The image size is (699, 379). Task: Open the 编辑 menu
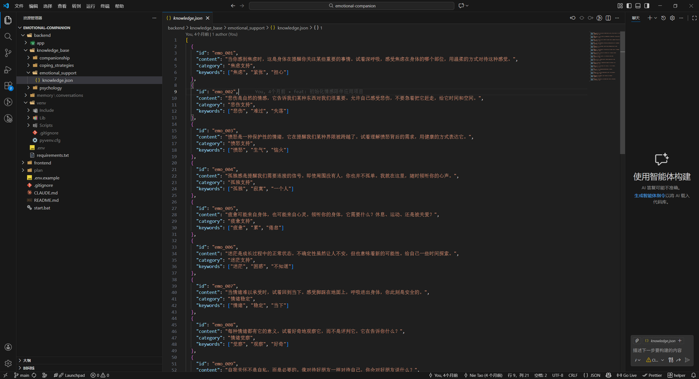(33, 6)
